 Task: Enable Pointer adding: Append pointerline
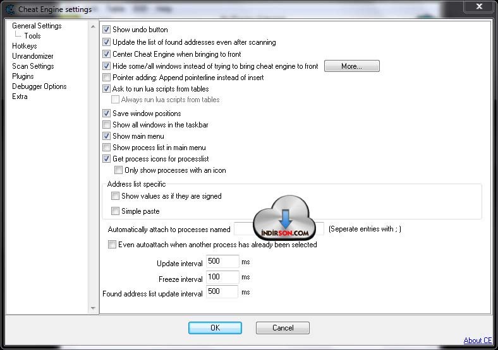click(106, 78)
